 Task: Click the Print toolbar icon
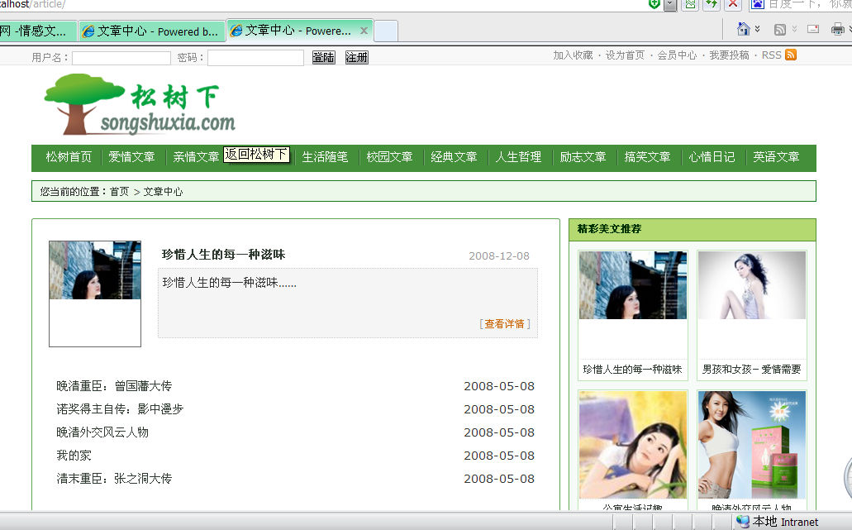[836, 30]
